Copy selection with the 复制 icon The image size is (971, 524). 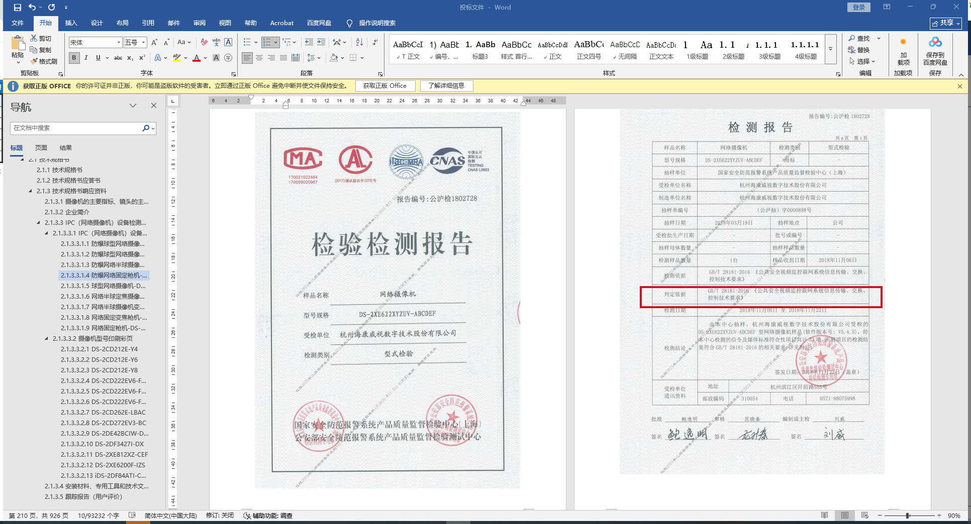[x=41, y=50]
